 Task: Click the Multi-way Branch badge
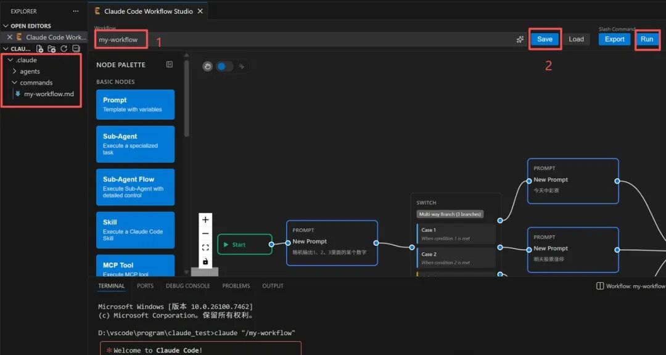point(450,214)
